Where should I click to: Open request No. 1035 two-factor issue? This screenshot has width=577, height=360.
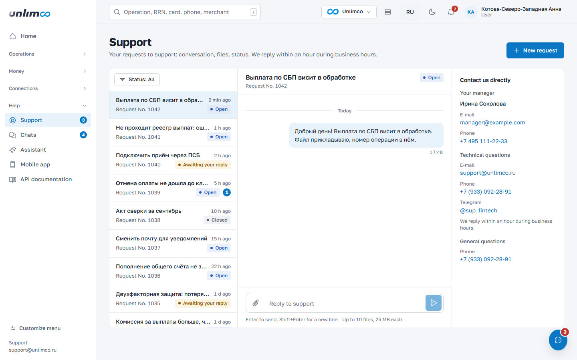point(174,299)
